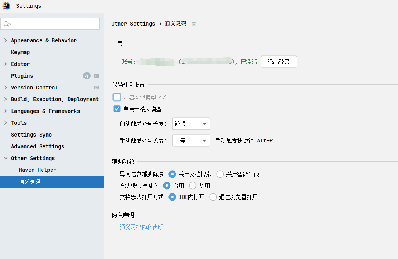Click the 已激活 status text

(249, 62)
